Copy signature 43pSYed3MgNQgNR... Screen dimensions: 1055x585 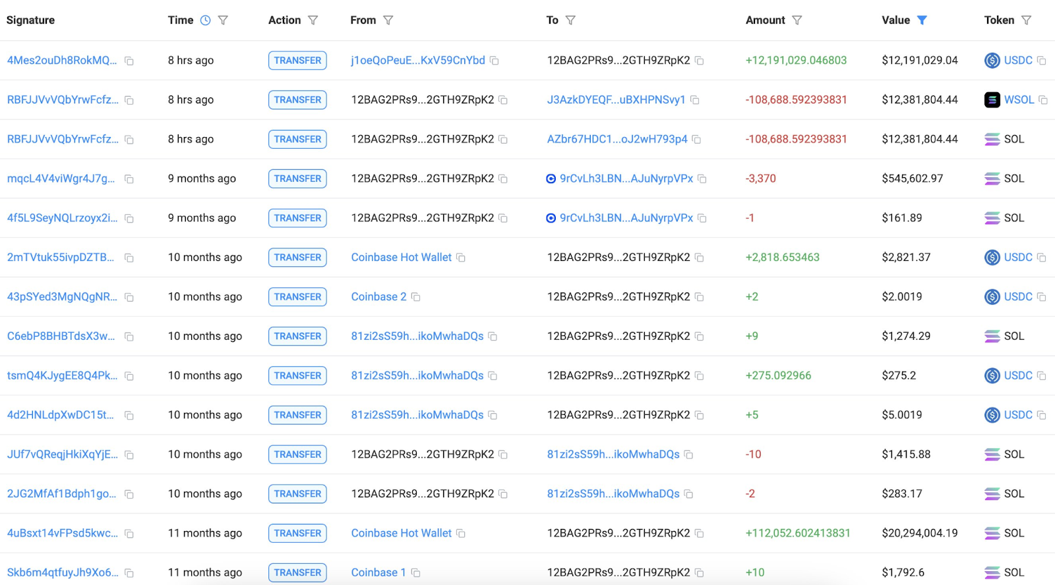(x=129, y=298)
